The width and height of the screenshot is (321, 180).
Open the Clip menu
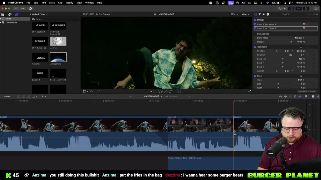point(60,3)
